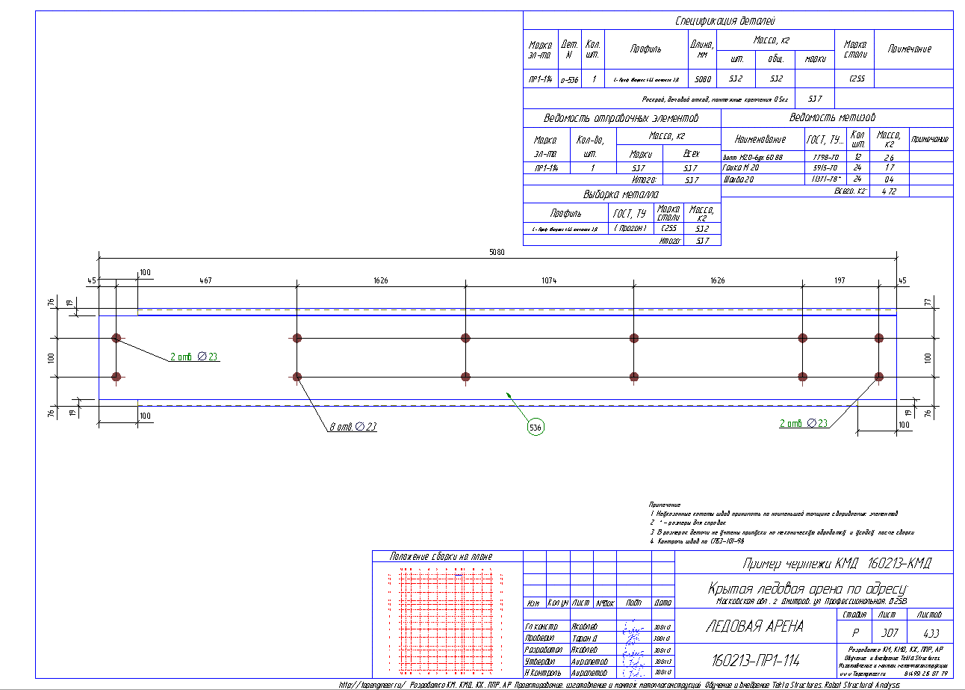Select the Шайба 20 row name
This screenshot has width=965, height=690.
pos(738,180)
